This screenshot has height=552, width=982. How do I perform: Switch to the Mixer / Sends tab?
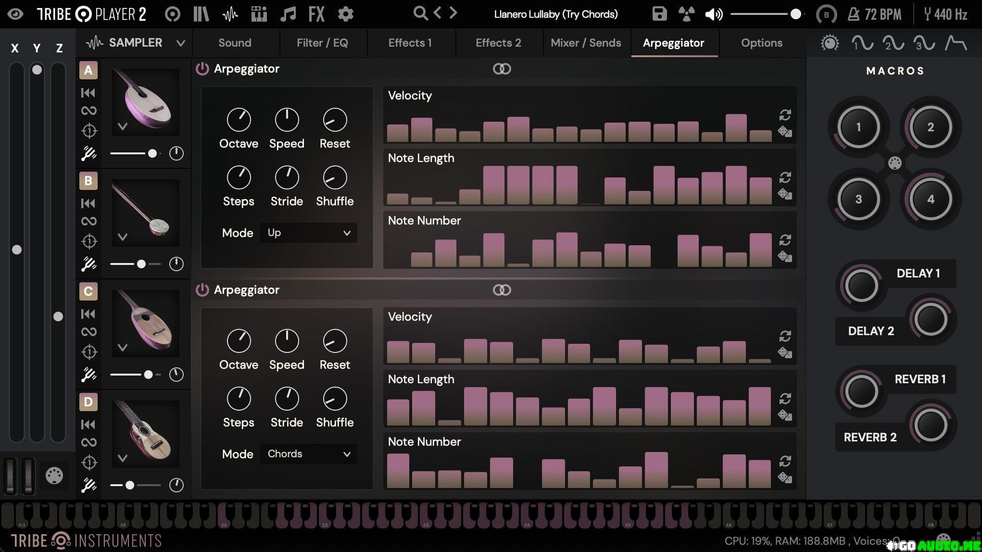(586, 43)
